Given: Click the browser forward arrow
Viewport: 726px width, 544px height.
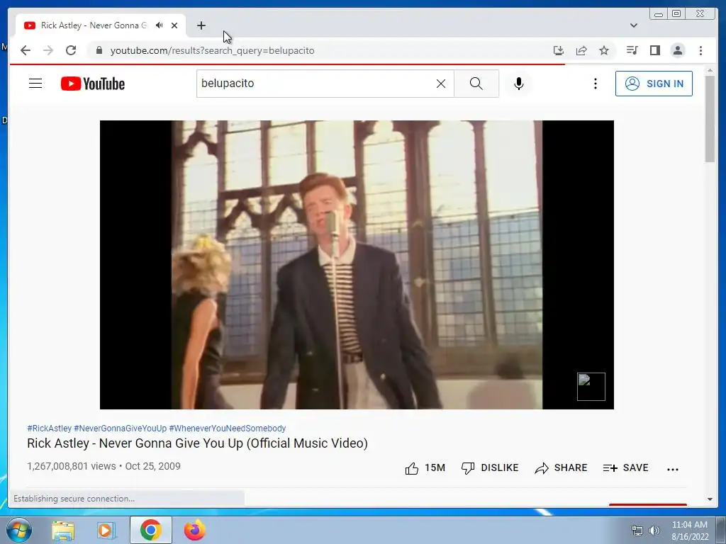Looking at the screenshot, I should click(x=48, y=50).
